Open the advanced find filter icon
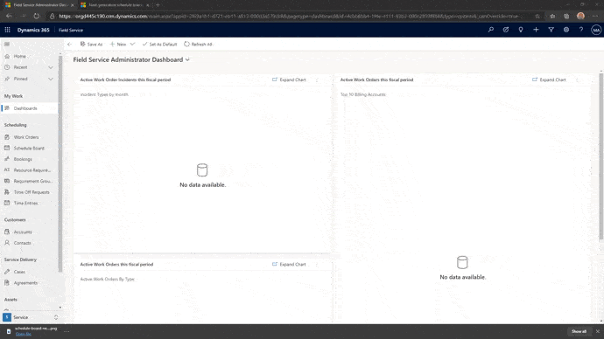 [x=551, y=30]
